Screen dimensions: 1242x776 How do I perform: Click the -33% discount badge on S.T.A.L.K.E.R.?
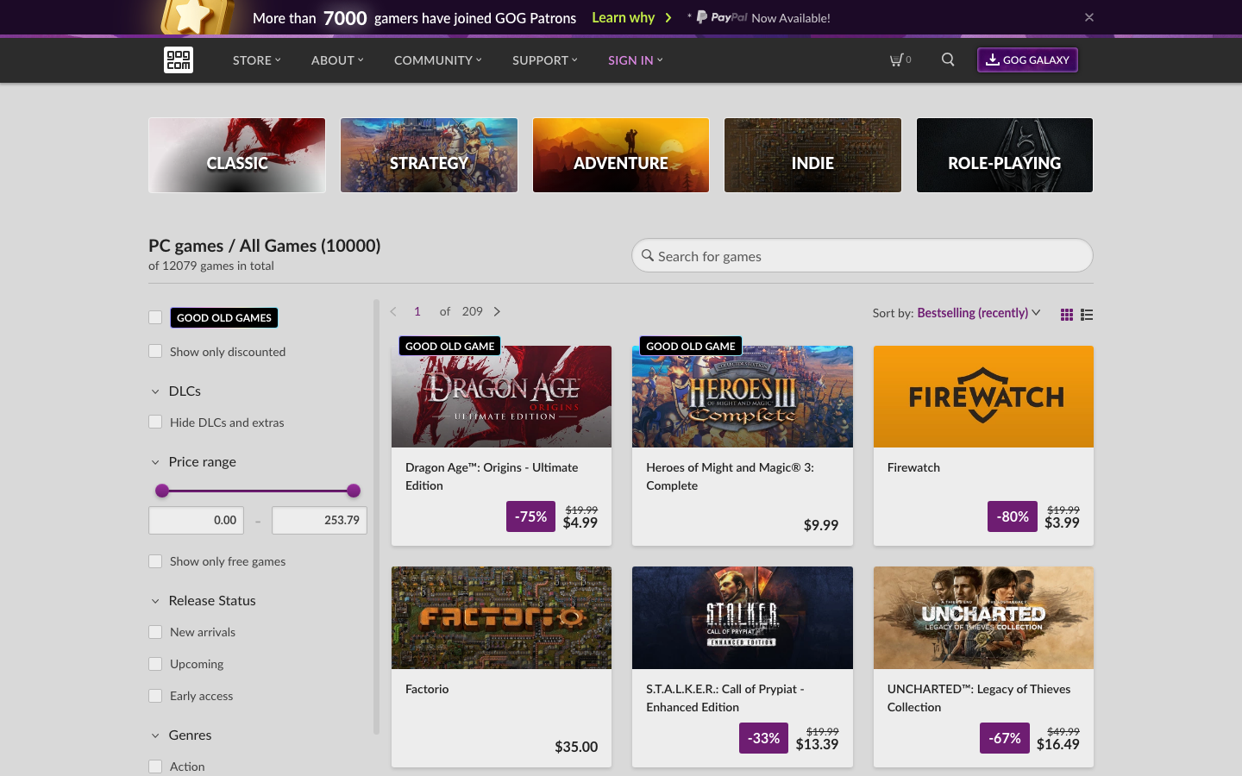pyautogui.click(x=763, y=738)
